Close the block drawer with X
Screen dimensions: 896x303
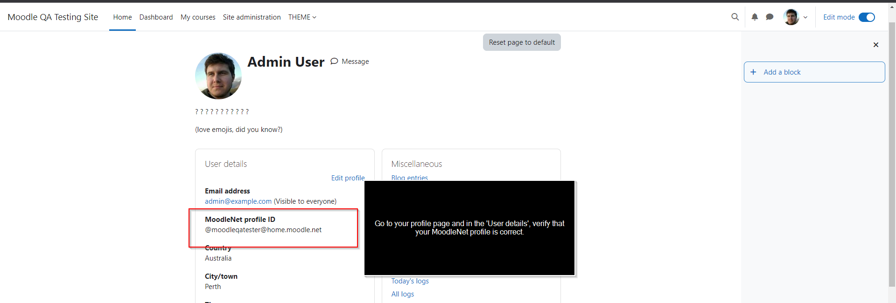(876, 45)
